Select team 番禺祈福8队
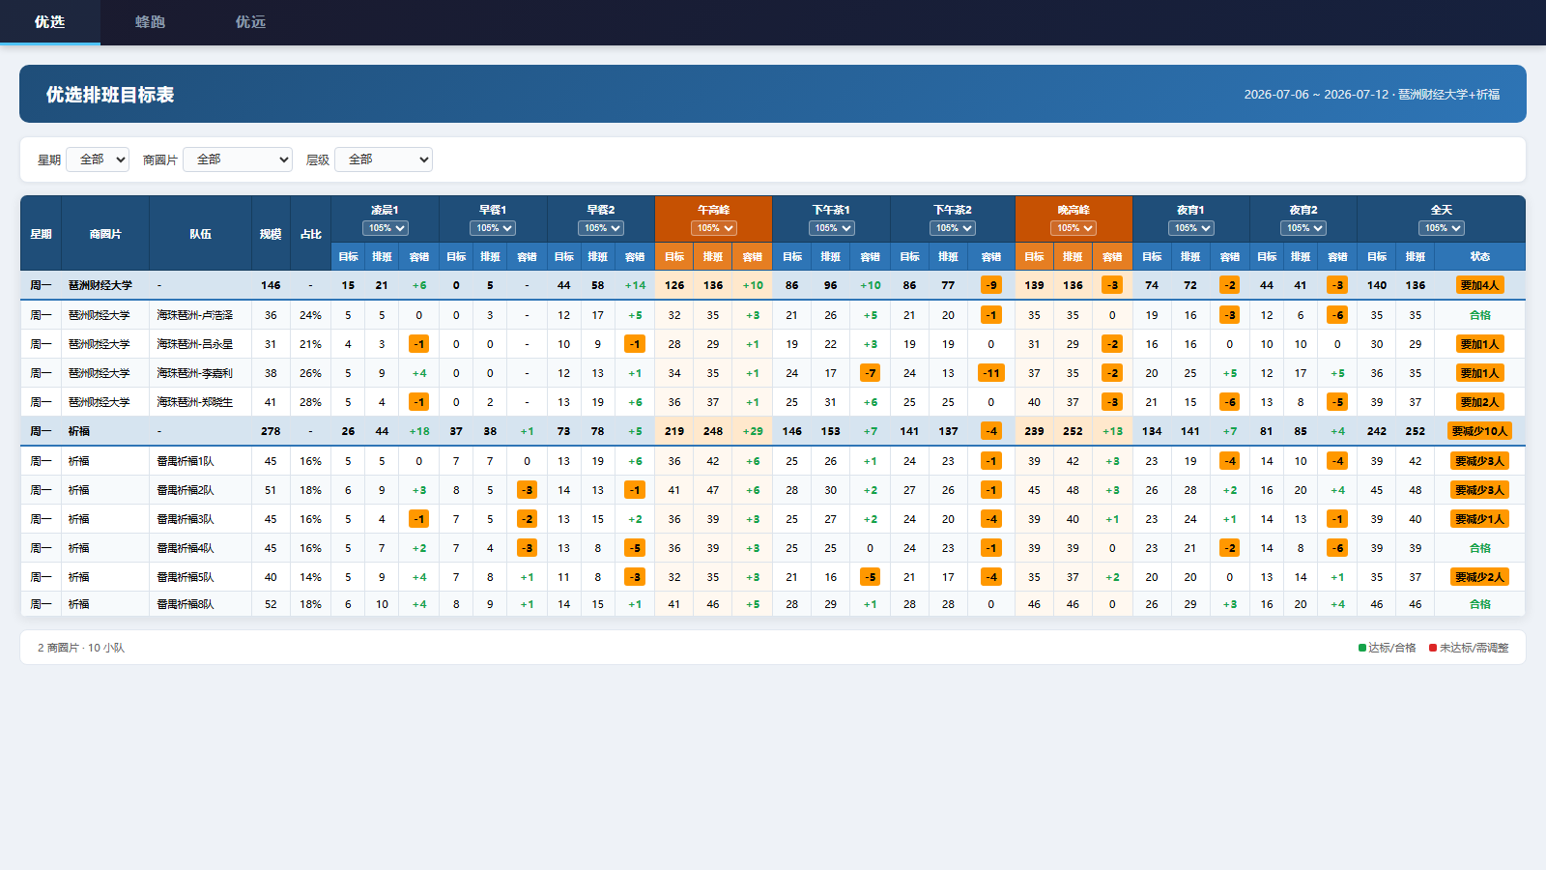 (186, 604)
